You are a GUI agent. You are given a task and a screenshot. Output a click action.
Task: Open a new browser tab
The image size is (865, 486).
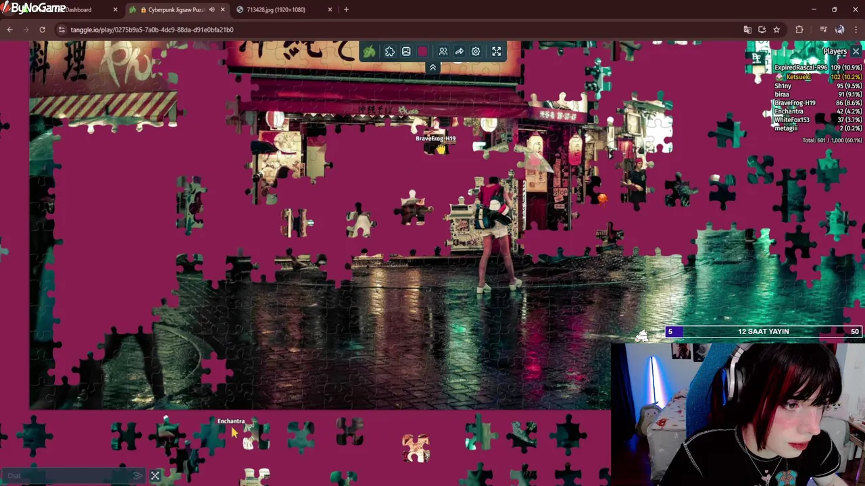coord(346,9)
